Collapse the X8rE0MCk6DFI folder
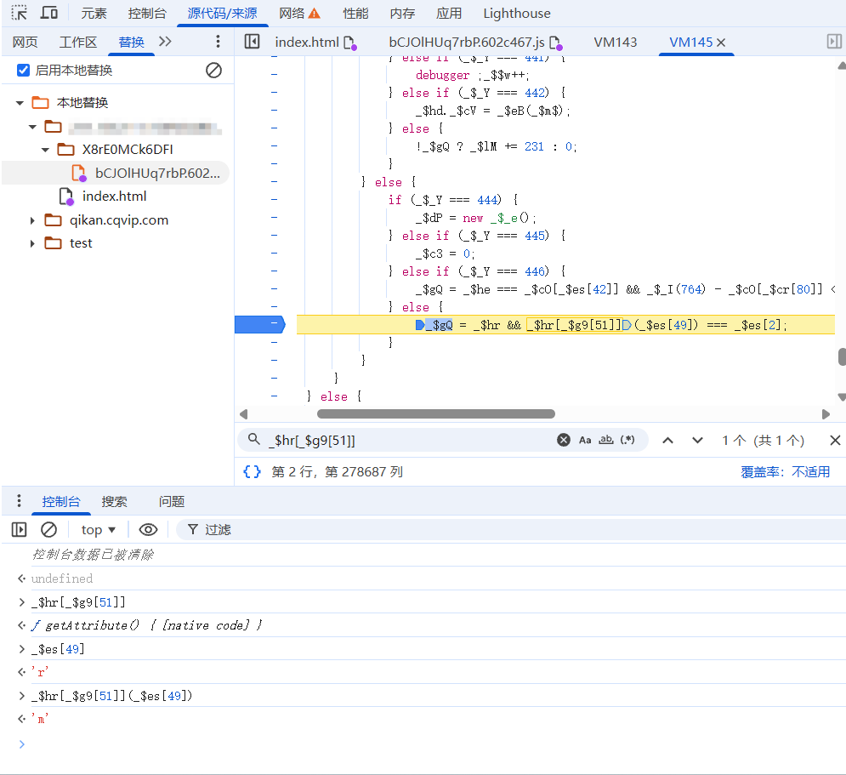Viewport: 846px width, 775px height. point(46,150)
